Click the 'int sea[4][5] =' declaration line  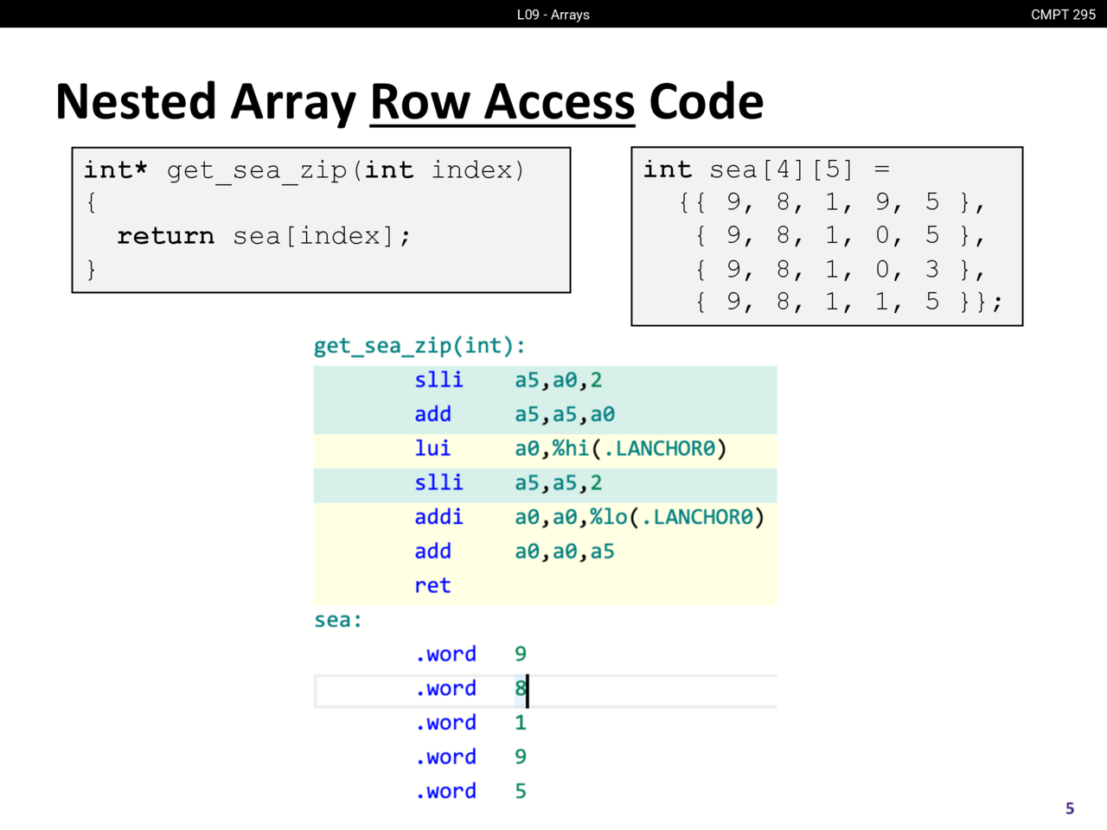765,170
